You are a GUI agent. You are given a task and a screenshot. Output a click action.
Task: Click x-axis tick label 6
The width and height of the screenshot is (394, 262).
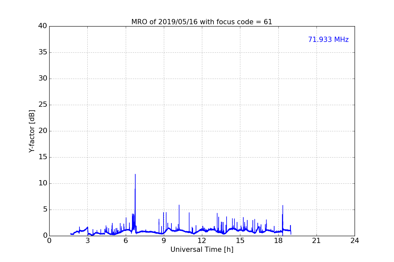[126, 241]
